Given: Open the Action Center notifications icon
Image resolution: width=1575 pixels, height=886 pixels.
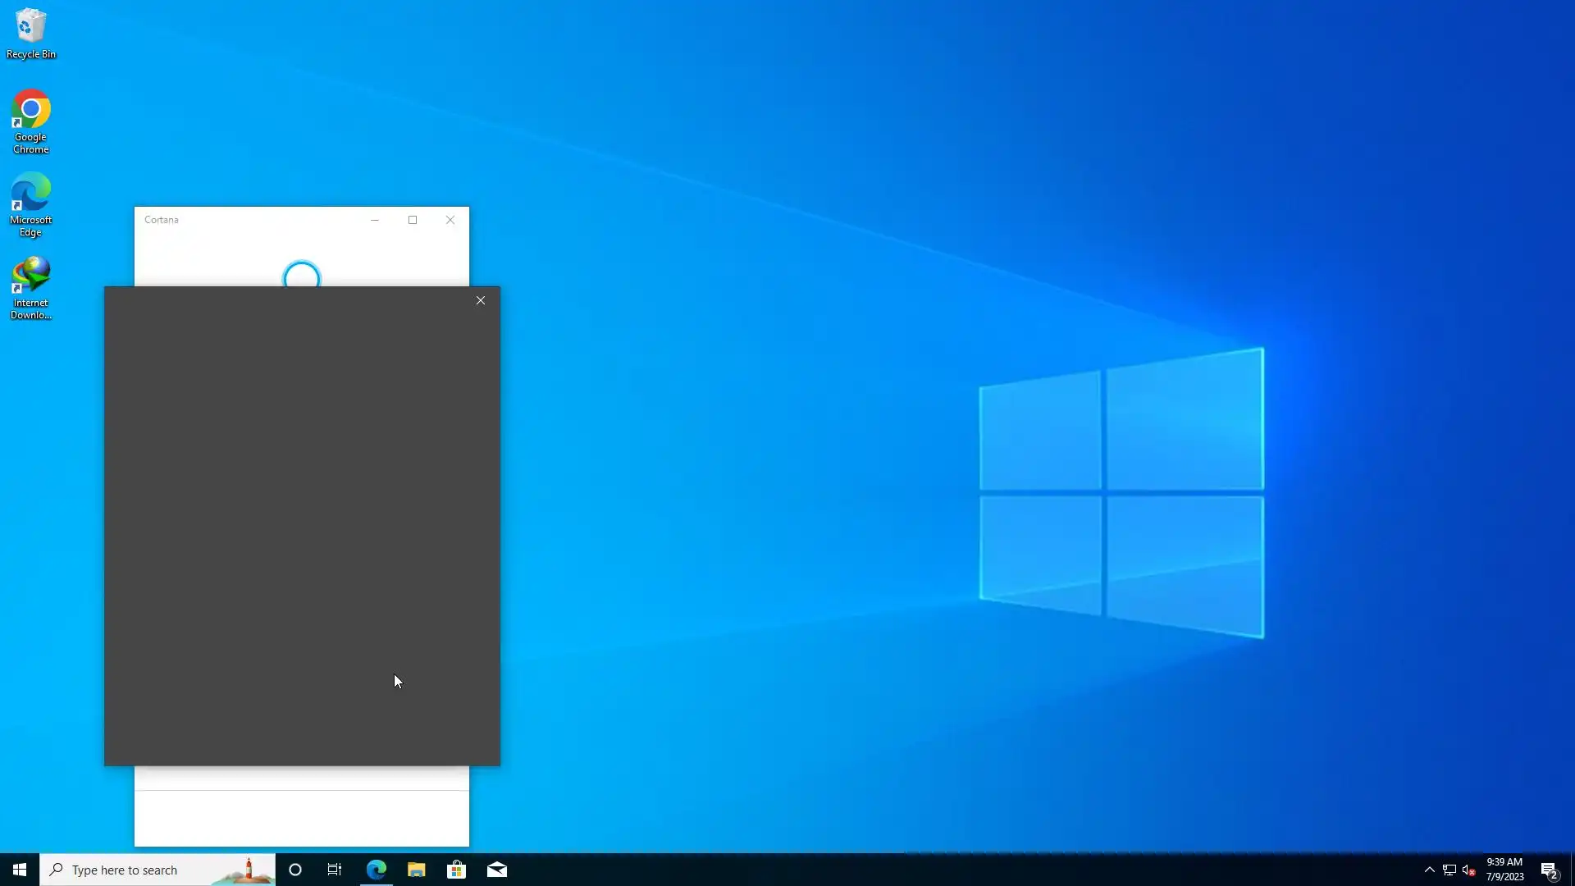Looking at the screenshot, I should tap(1550, 870).
